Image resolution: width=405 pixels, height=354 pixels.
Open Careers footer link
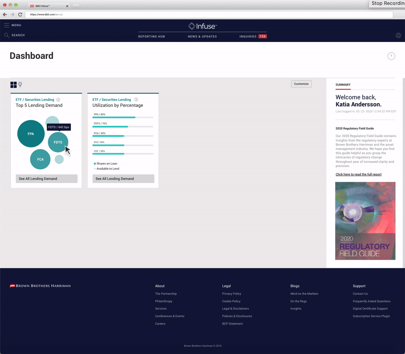(160, 324)
